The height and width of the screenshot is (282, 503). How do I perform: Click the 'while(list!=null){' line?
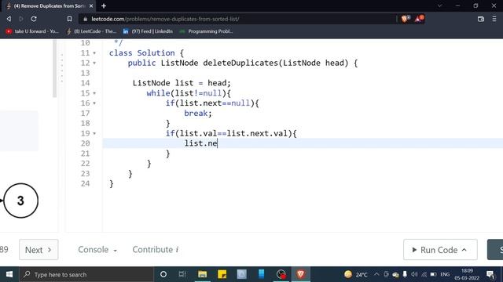(189, 93)
